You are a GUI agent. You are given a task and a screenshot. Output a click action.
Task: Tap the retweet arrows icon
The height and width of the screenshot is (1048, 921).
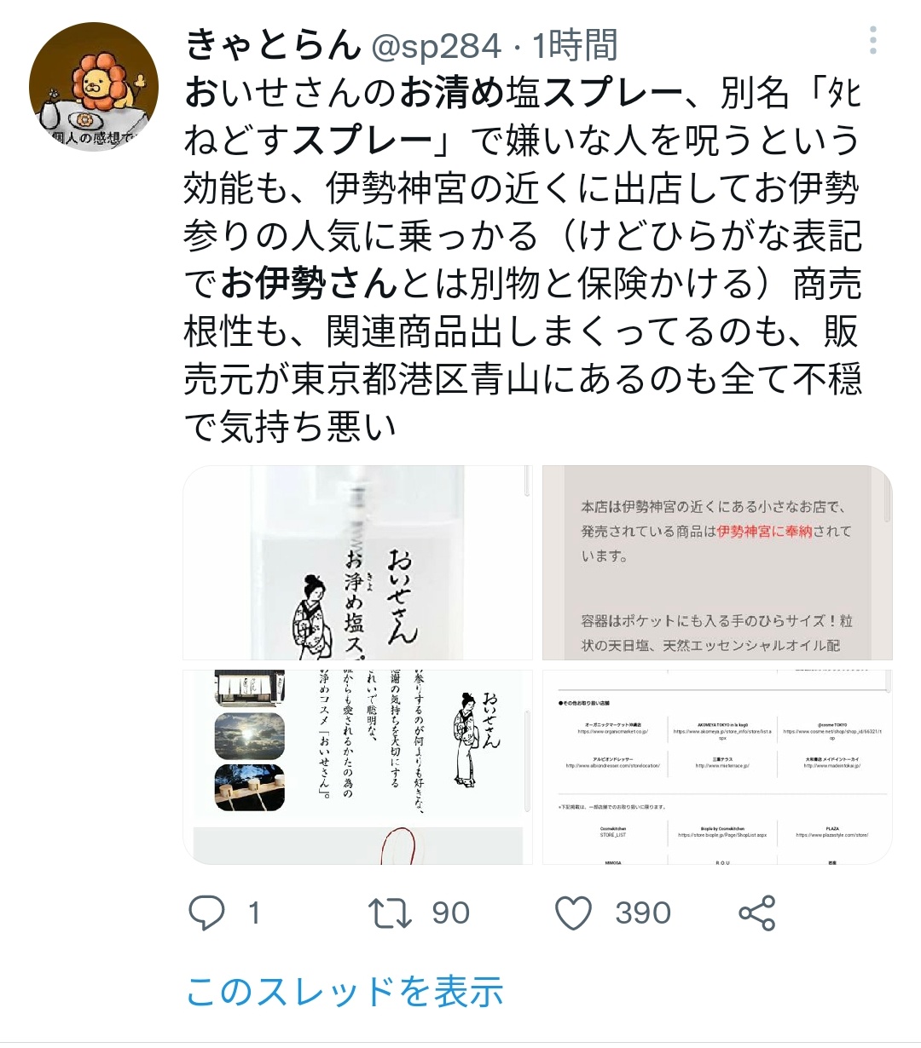click(390, 913)
